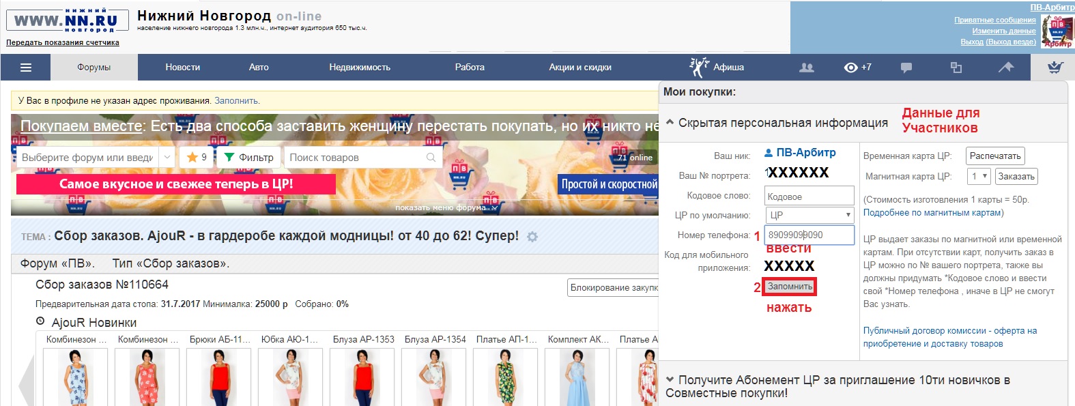1075x406 pixels.
Task: Click the star favorites button
Action: (197, 158)
